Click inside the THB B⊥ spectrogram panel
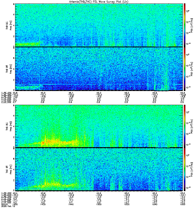This screenshot has width=195, height=208. tap(99, 25)
